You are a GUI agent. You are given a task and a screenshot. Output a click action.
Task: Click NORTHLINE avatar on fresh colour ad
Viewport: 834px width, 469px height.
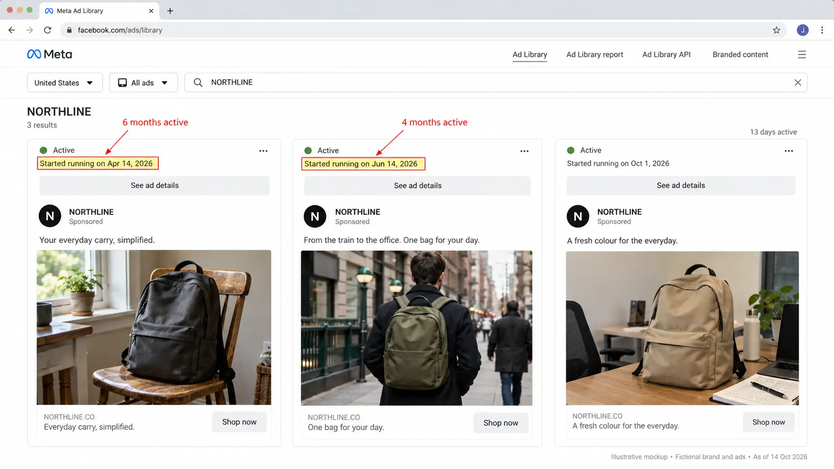tap(578, 217)
